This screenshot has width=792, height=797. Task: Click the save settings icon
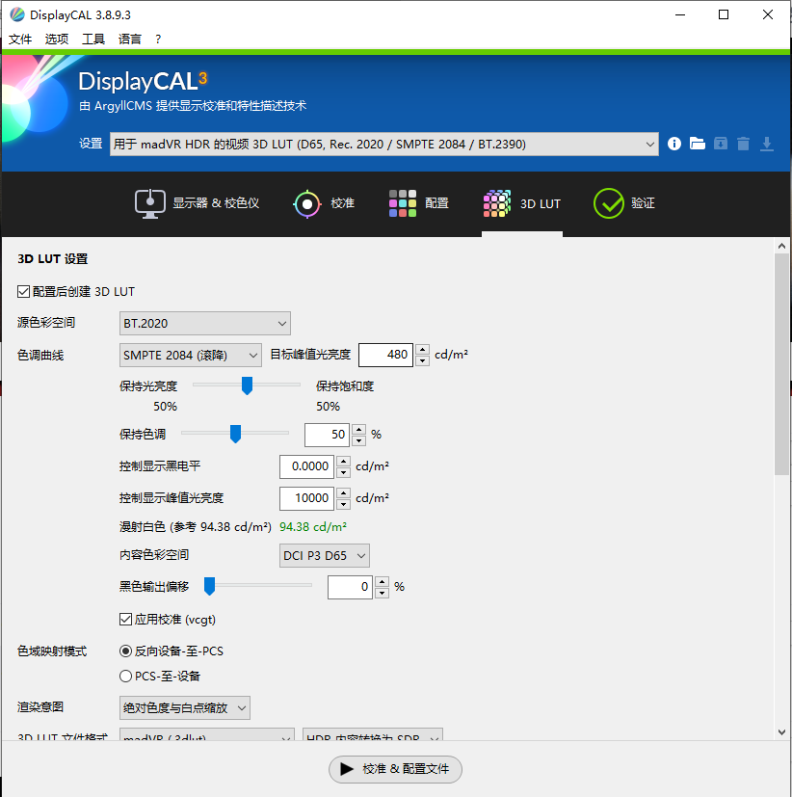[x=721, y=144]
